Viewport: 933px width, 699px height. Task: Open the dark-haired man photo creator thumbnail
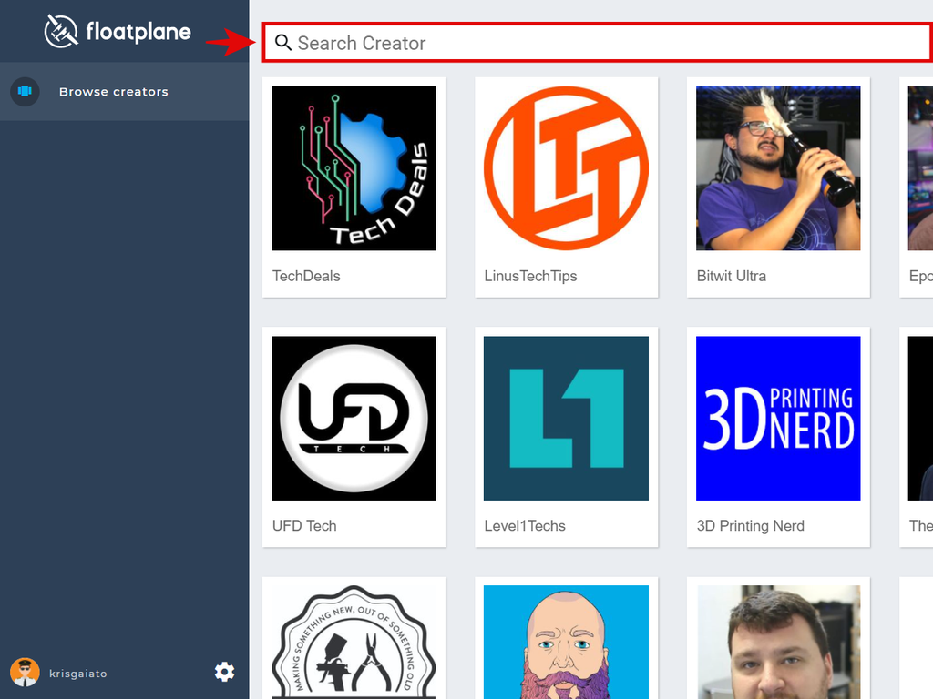coord(778,642)
